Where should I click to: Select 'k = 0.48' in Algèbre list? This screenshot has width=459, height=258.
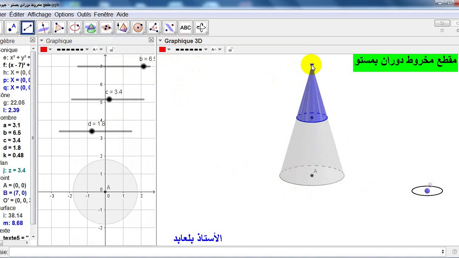pos(13,155)
